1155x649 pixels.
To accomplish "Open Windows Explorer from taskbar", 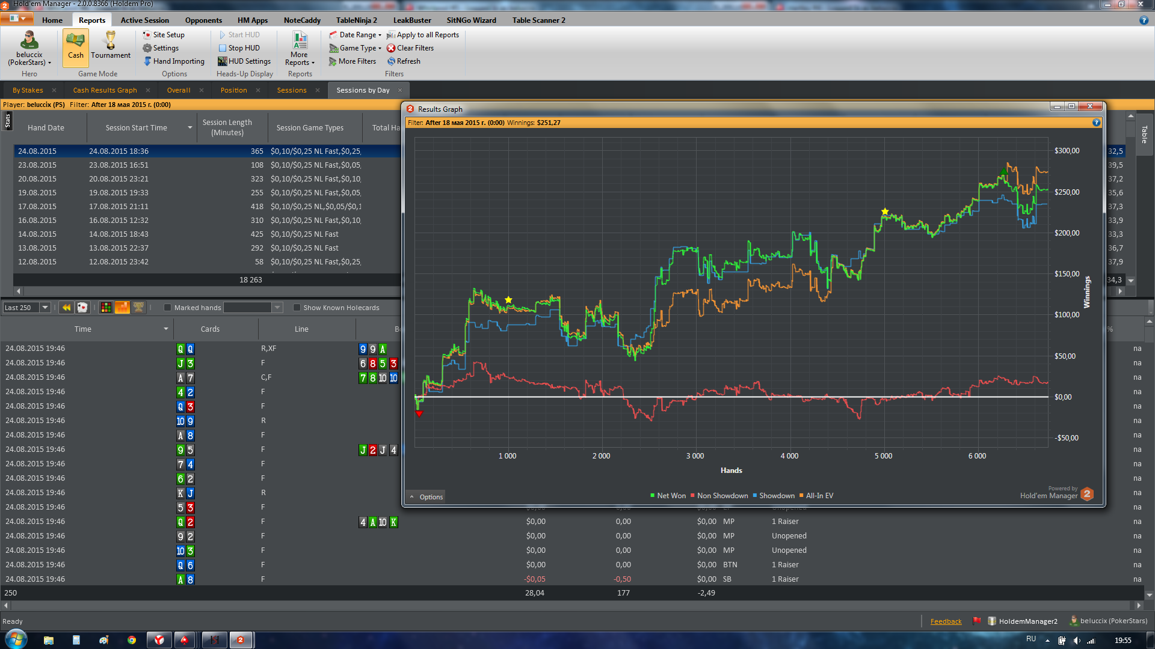I will (49, 640).
